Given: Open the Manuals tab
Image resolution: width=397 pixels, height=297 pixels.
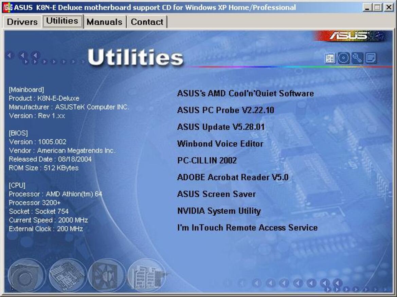Looking at the screenshot, I should click(104, 22).
